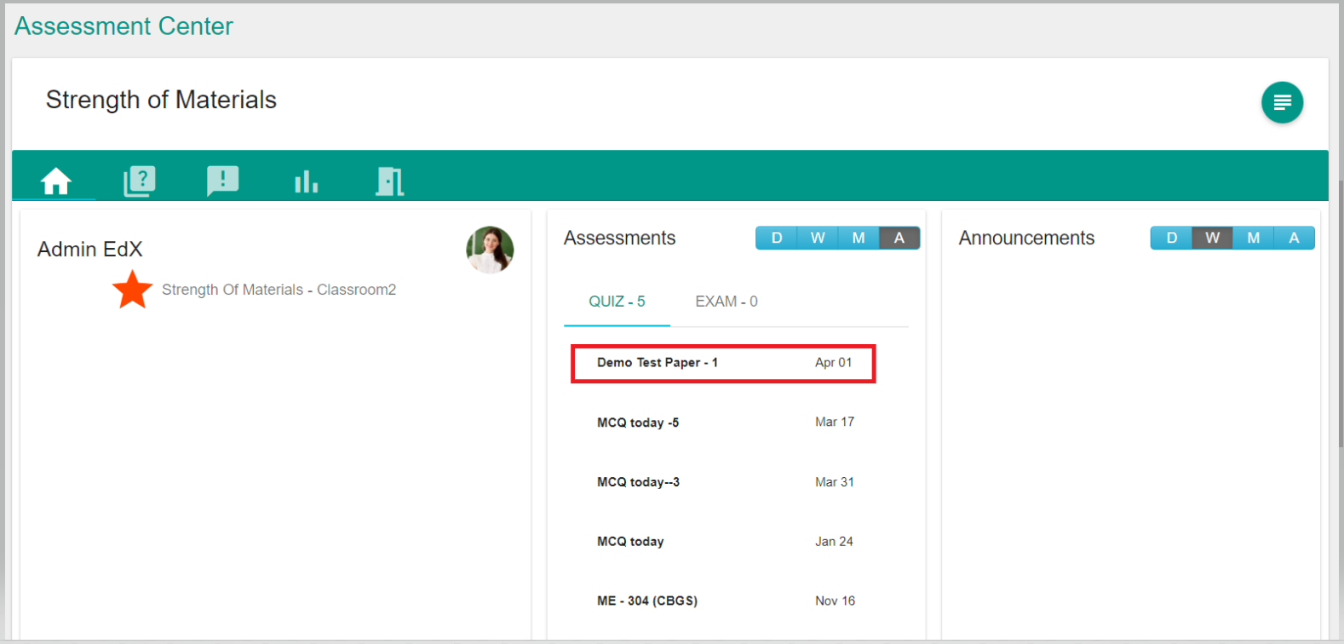Viewport: 1344px width, 644px height.
Task: Click the Admin EdX profile picture
Action: (x=490, y=250)
